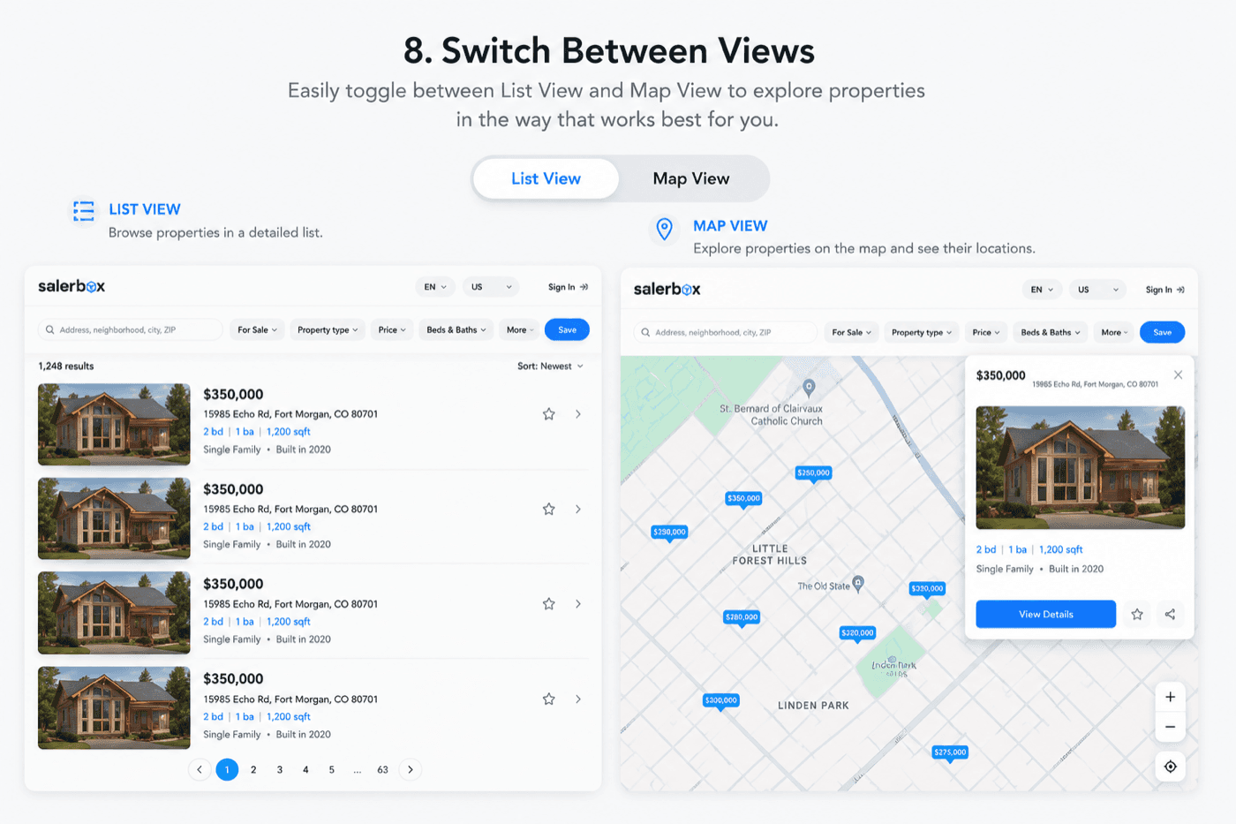Click Sign In in the map view panel

(1164, 290)
